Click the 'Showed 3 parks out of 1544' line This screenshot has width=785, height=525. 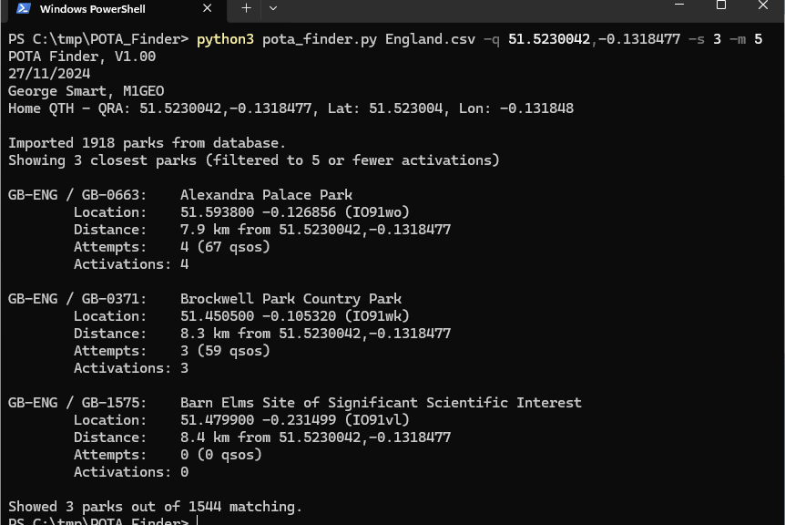click(155, 507)
